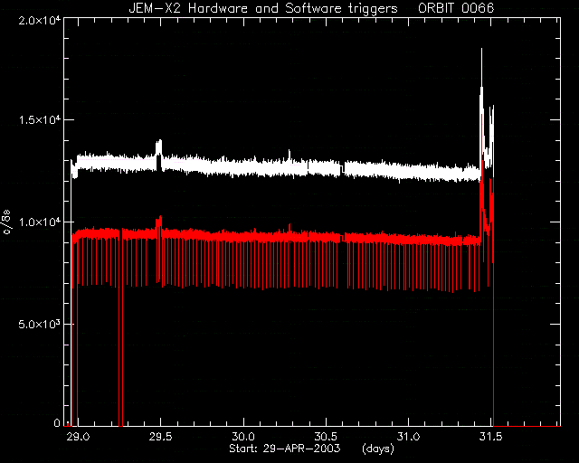This screenshot has height=463, width=579.
Task: Click the '(days)' unit label
Action: click(378, 449)
